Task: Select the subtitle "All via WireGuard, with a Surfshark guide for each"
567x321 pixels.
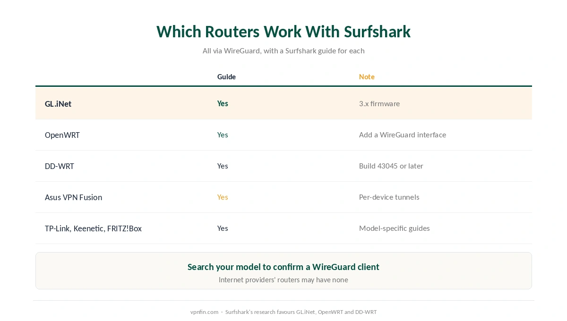Action: coord(283,51)
